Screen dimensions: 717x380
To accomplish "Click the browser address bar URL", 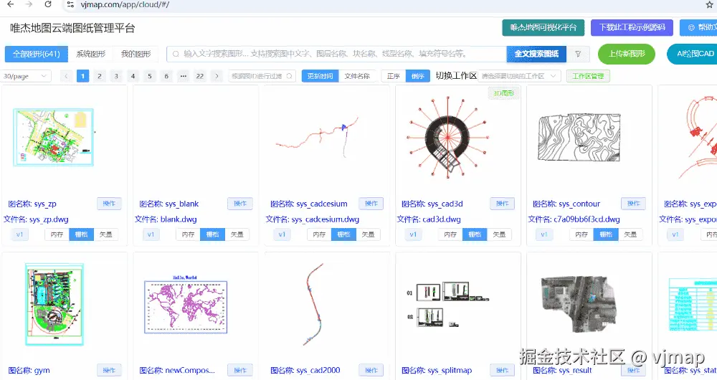I will click(x=125, y=4).
